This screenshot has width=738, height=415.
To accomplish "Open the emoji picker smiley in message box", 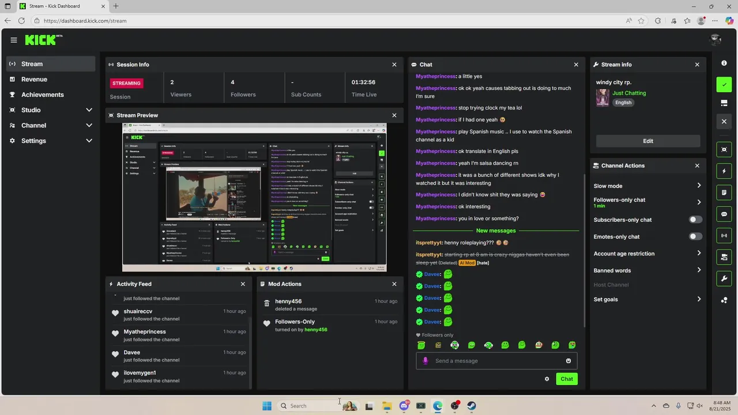I will tap(568, 361).
